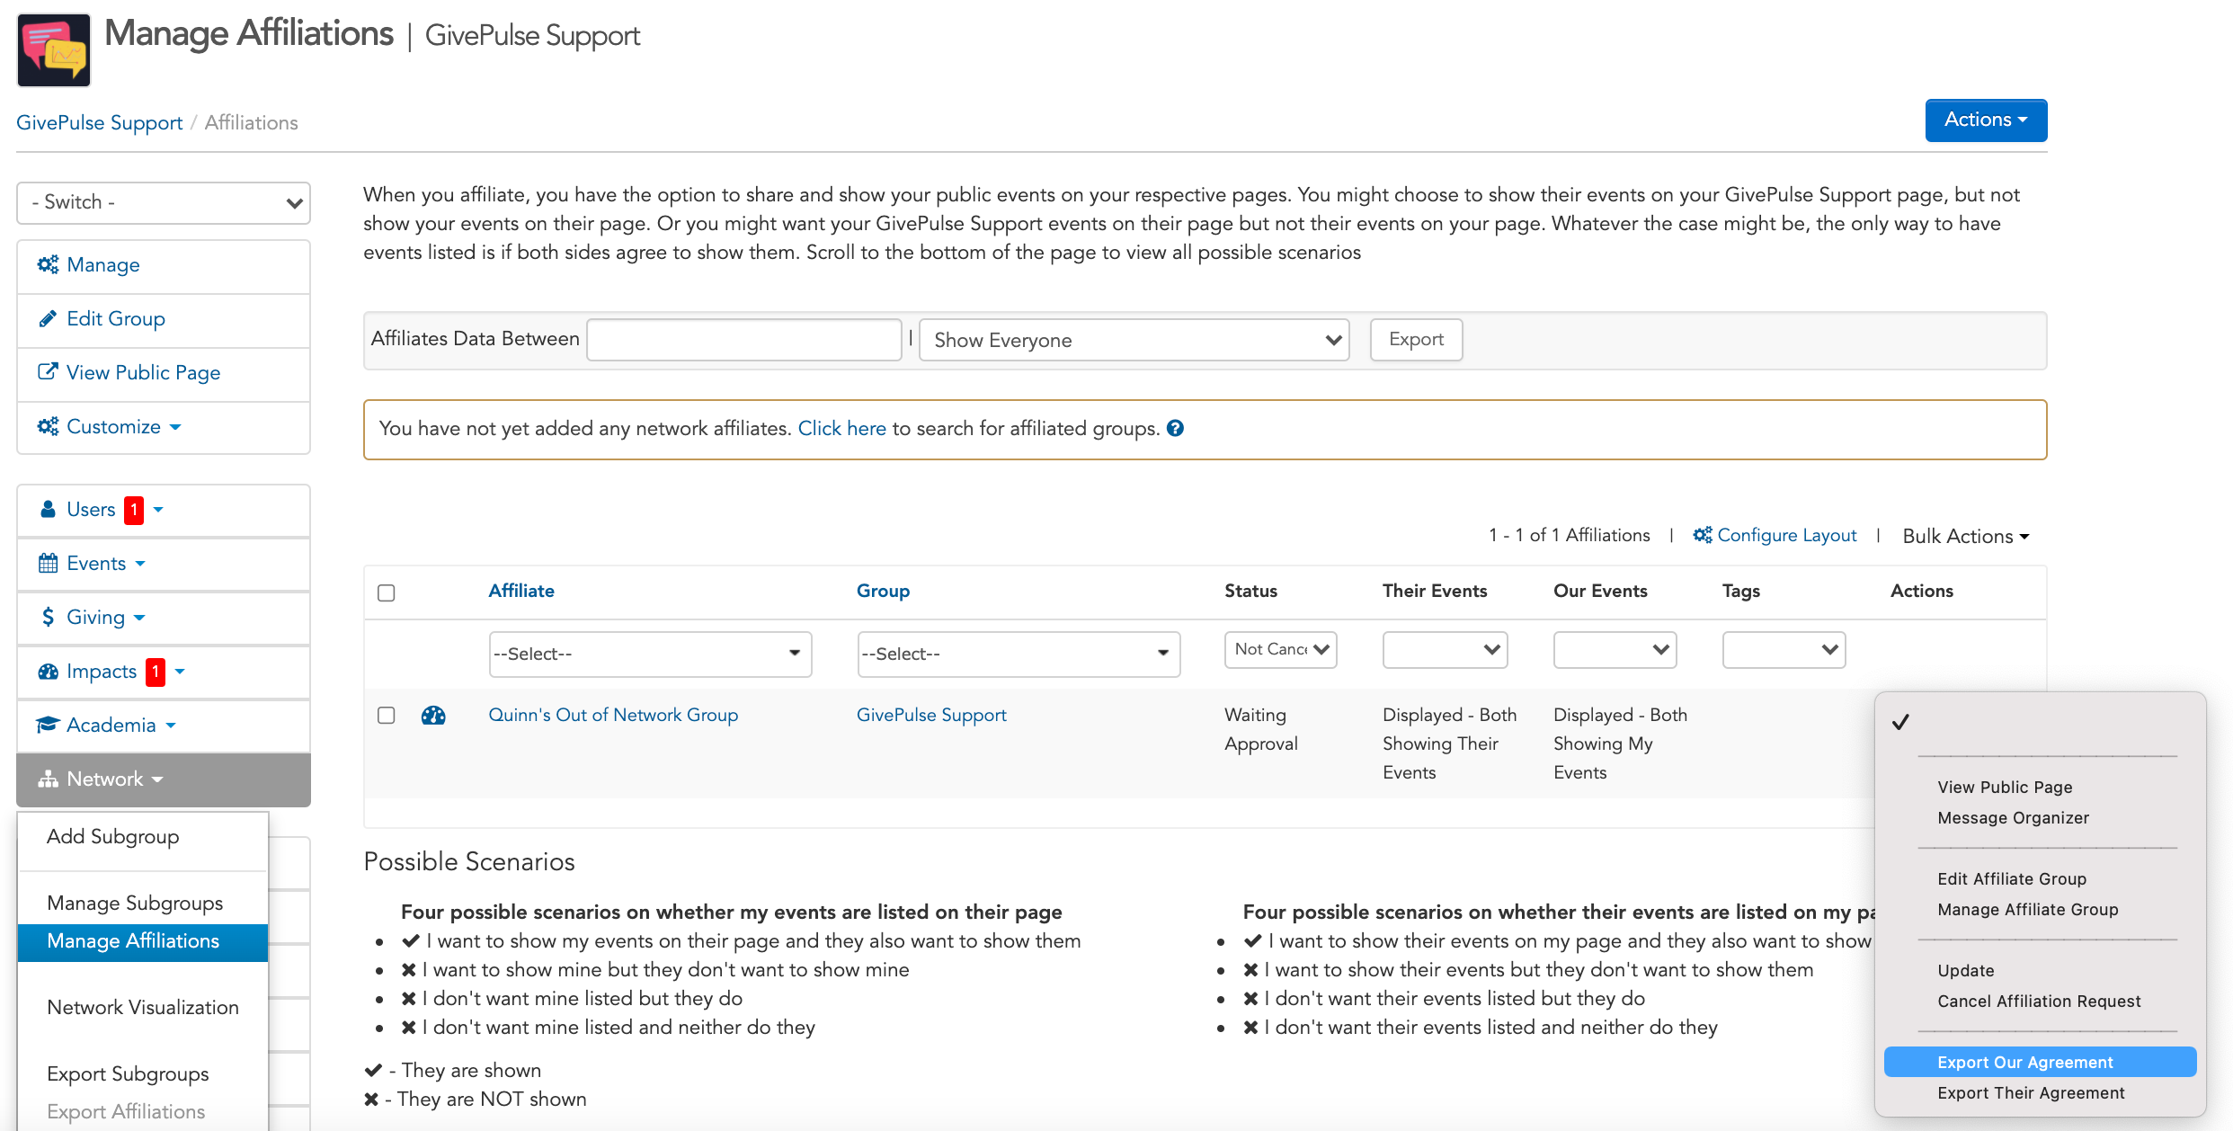Expand the Customize menu caret
The image size is (2233, 1131).
(x=176, y=427)
